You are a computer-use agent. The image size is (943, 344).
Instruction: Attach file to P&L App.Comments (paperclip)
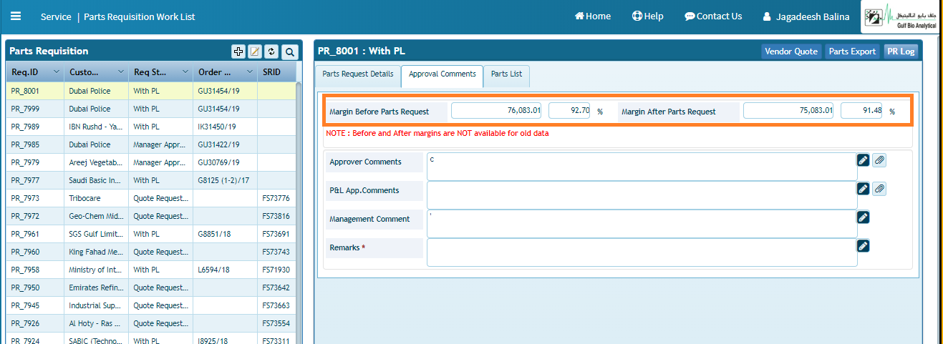coord(879,189)
